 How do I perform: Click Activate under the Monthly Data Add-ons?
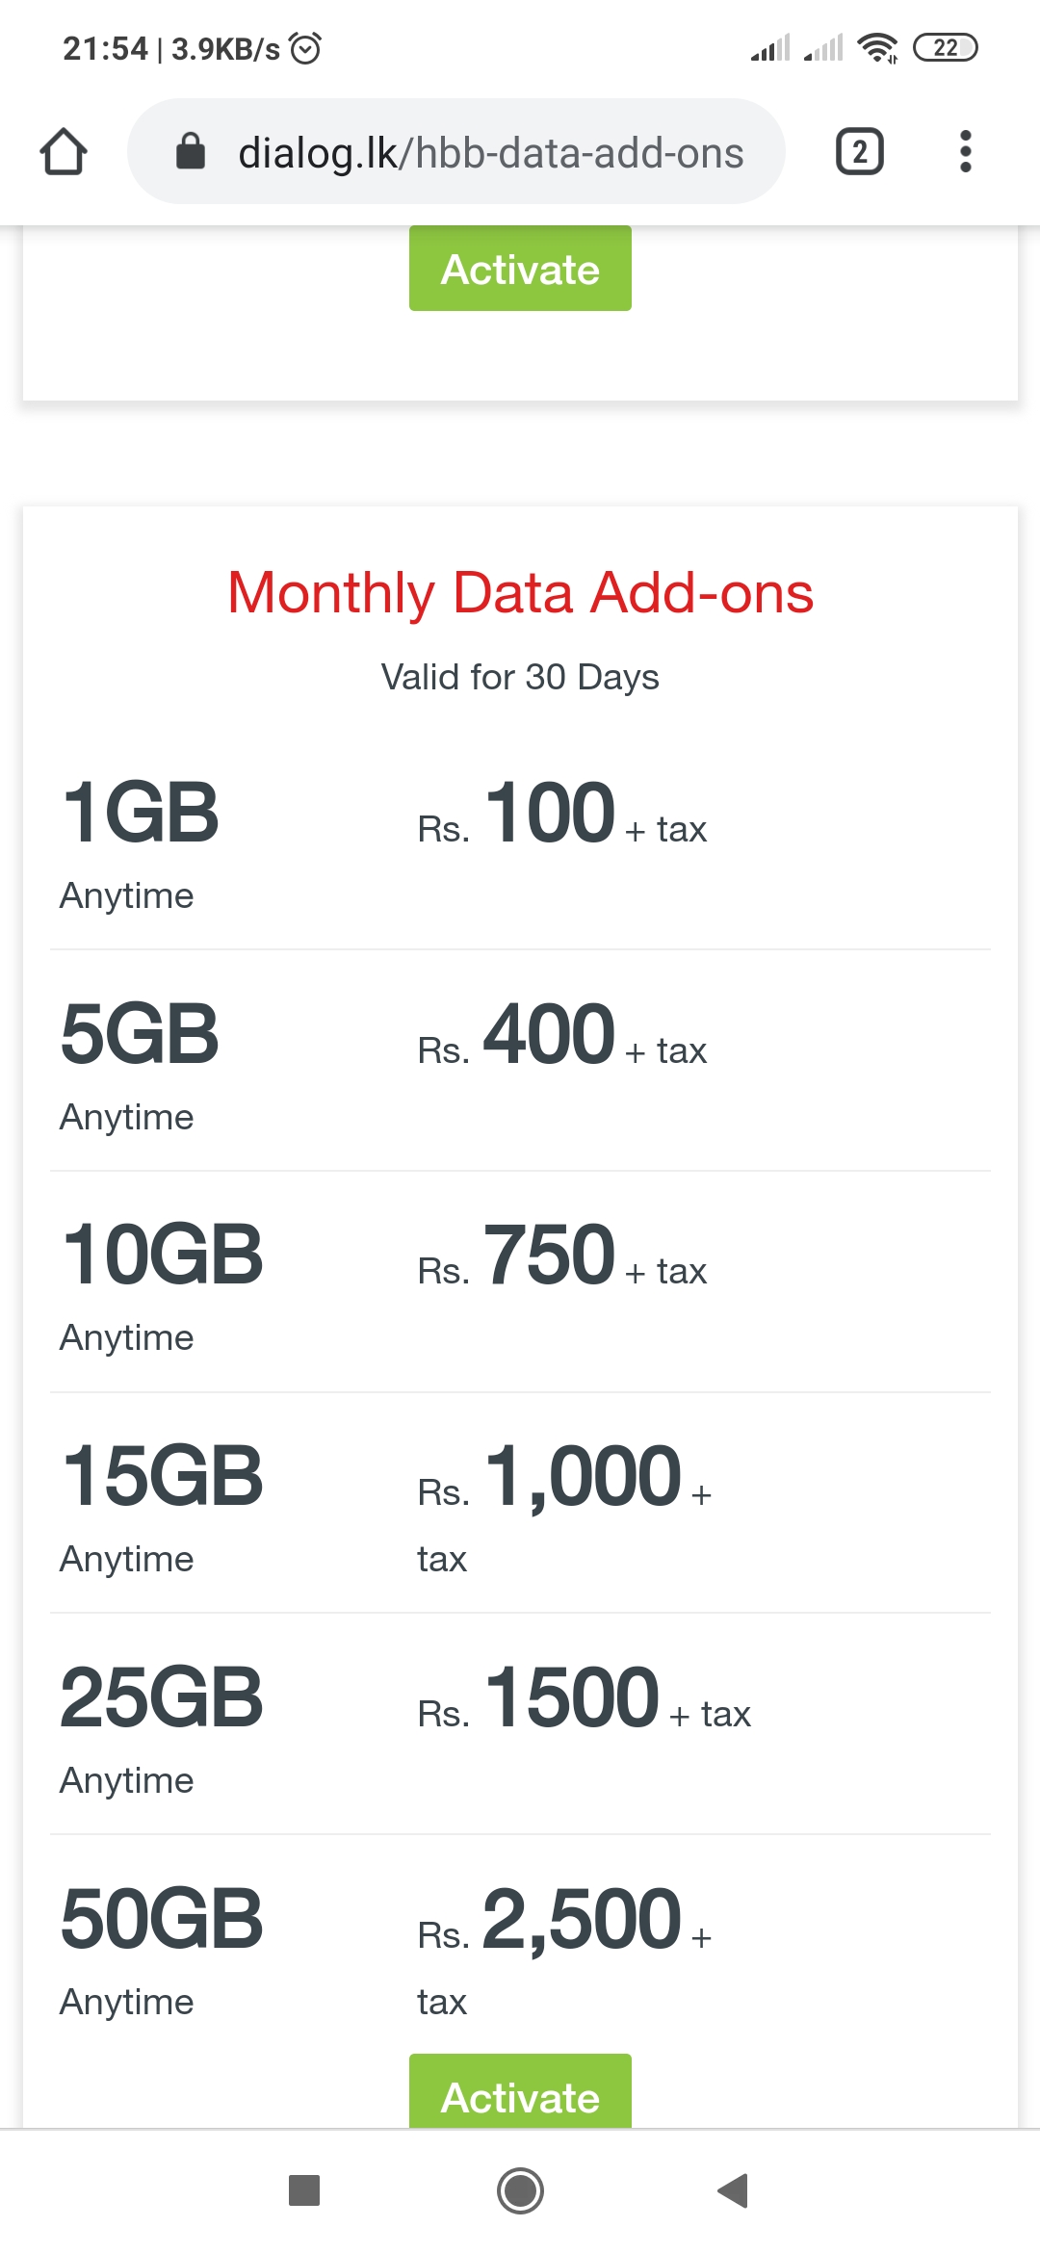point(520,2090)
